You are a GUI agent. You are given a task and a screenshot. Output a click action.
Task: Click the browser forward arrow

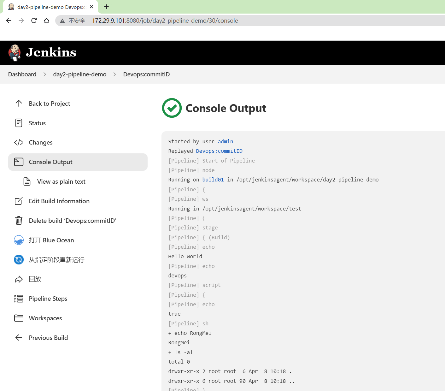(x=21, y=21)
